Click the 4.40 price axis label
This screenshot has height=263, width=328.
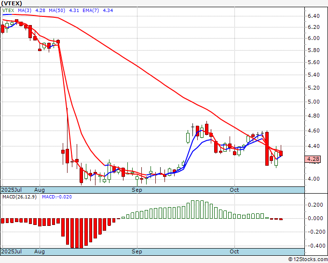point(314,146)
